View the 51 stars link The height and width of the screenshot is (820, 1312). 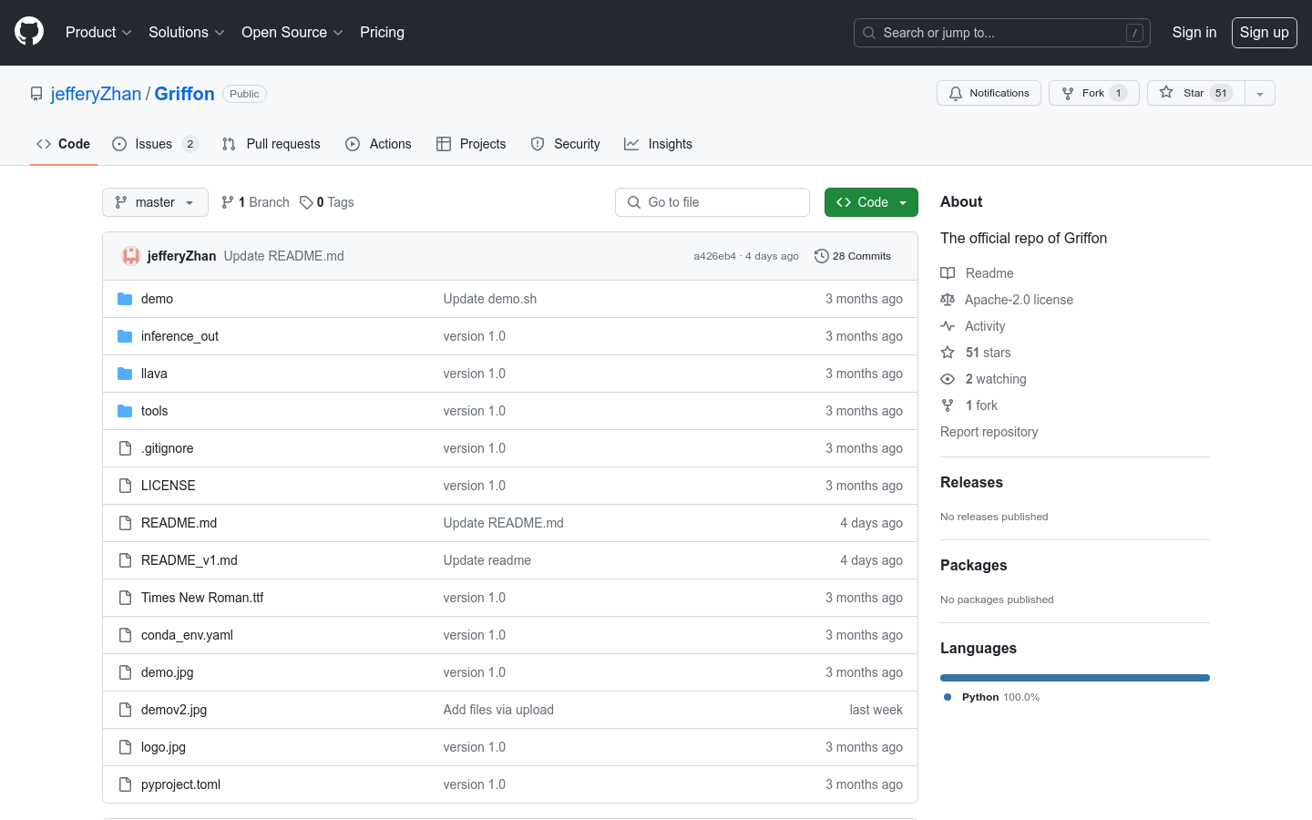coord(976,353)
